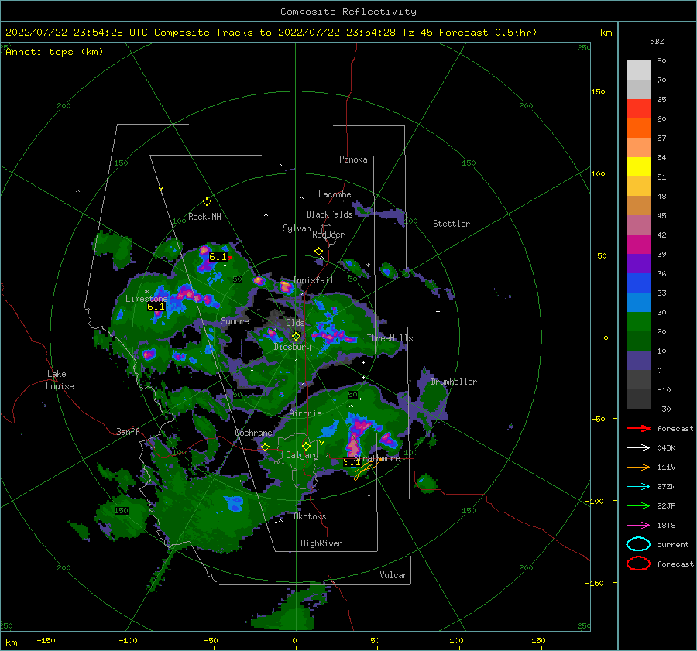Click the HighRiver city label
This screenshot has width=697, height=651.
[321, 543]
